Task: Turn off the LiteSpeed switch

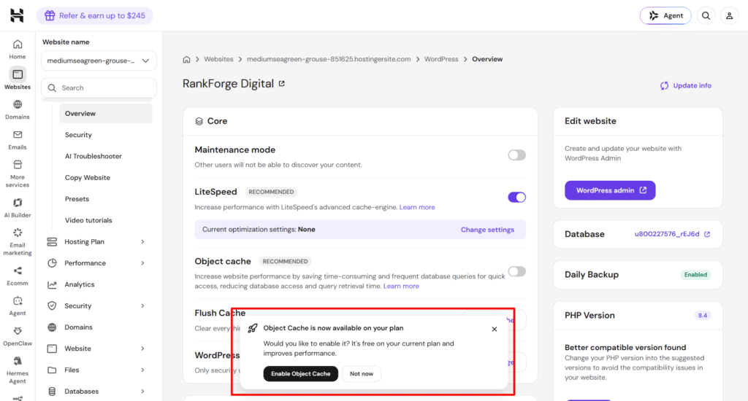Action: click(x=516, y=197)
